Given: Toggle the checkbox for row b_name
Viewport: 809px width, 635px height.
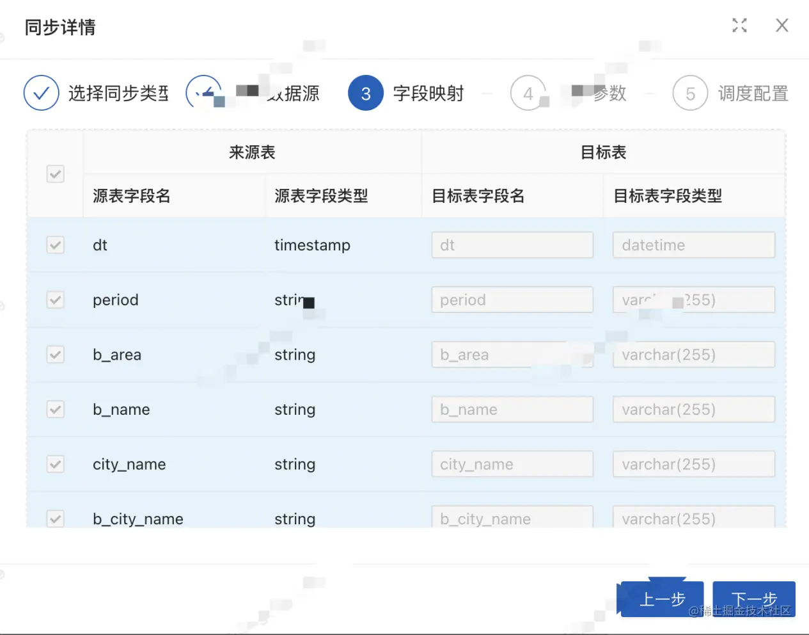Looking at the screenshot, I should point(56,409).
